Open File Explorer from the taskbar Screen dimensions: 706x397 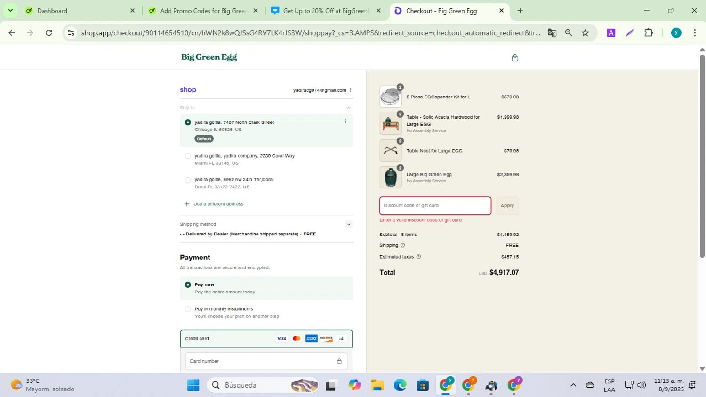tap(377, 385)
